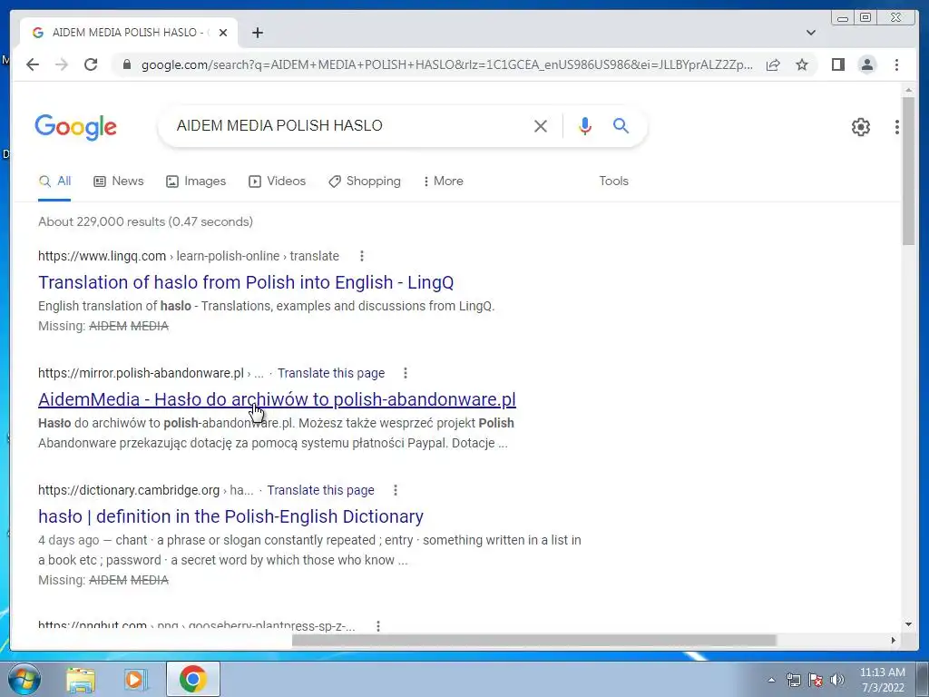Click the lingq.com breadcrumb URL text
This screenshot has width=929, height=697.
pos(189,256)
